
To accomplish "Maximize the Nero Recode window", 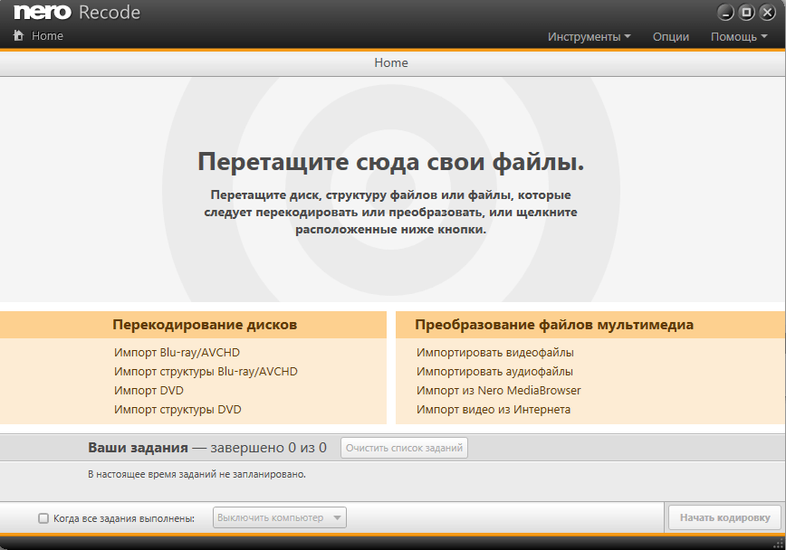I will pyautogui.click(x=747, y=13).
